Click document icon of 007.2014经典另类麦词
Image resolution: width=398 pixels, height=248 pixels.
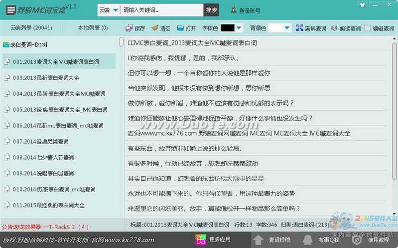coord(7,141)
